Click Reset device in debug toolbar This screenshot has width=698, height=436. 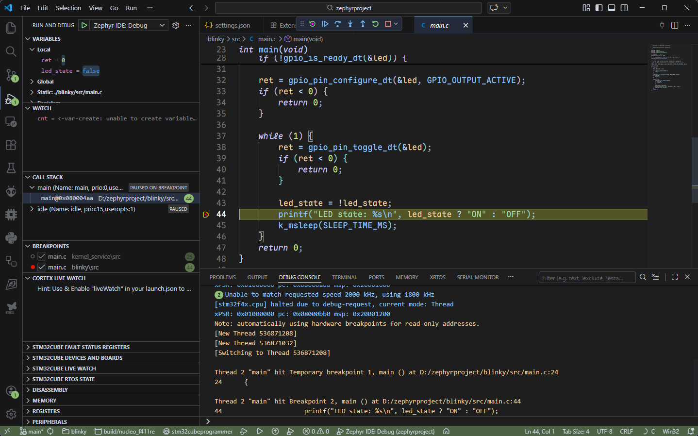(x=312, y=24)
